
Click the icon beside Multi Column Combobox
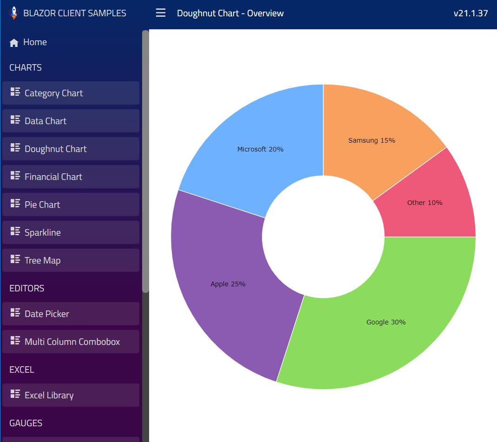coord(15,341)
